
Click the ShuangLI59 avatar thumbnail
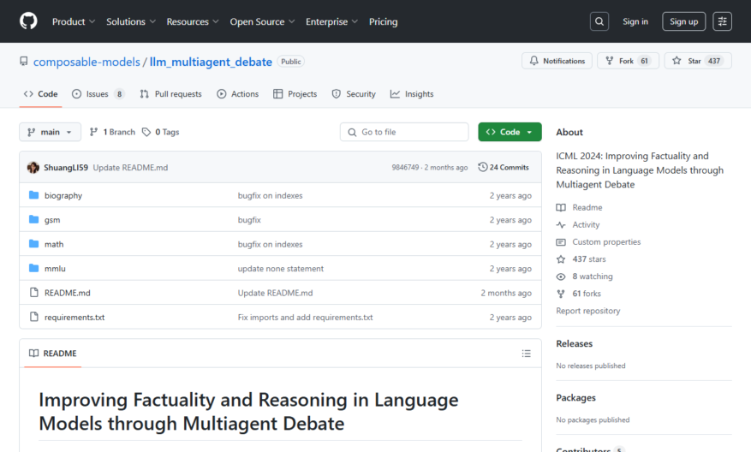point(33,168)
